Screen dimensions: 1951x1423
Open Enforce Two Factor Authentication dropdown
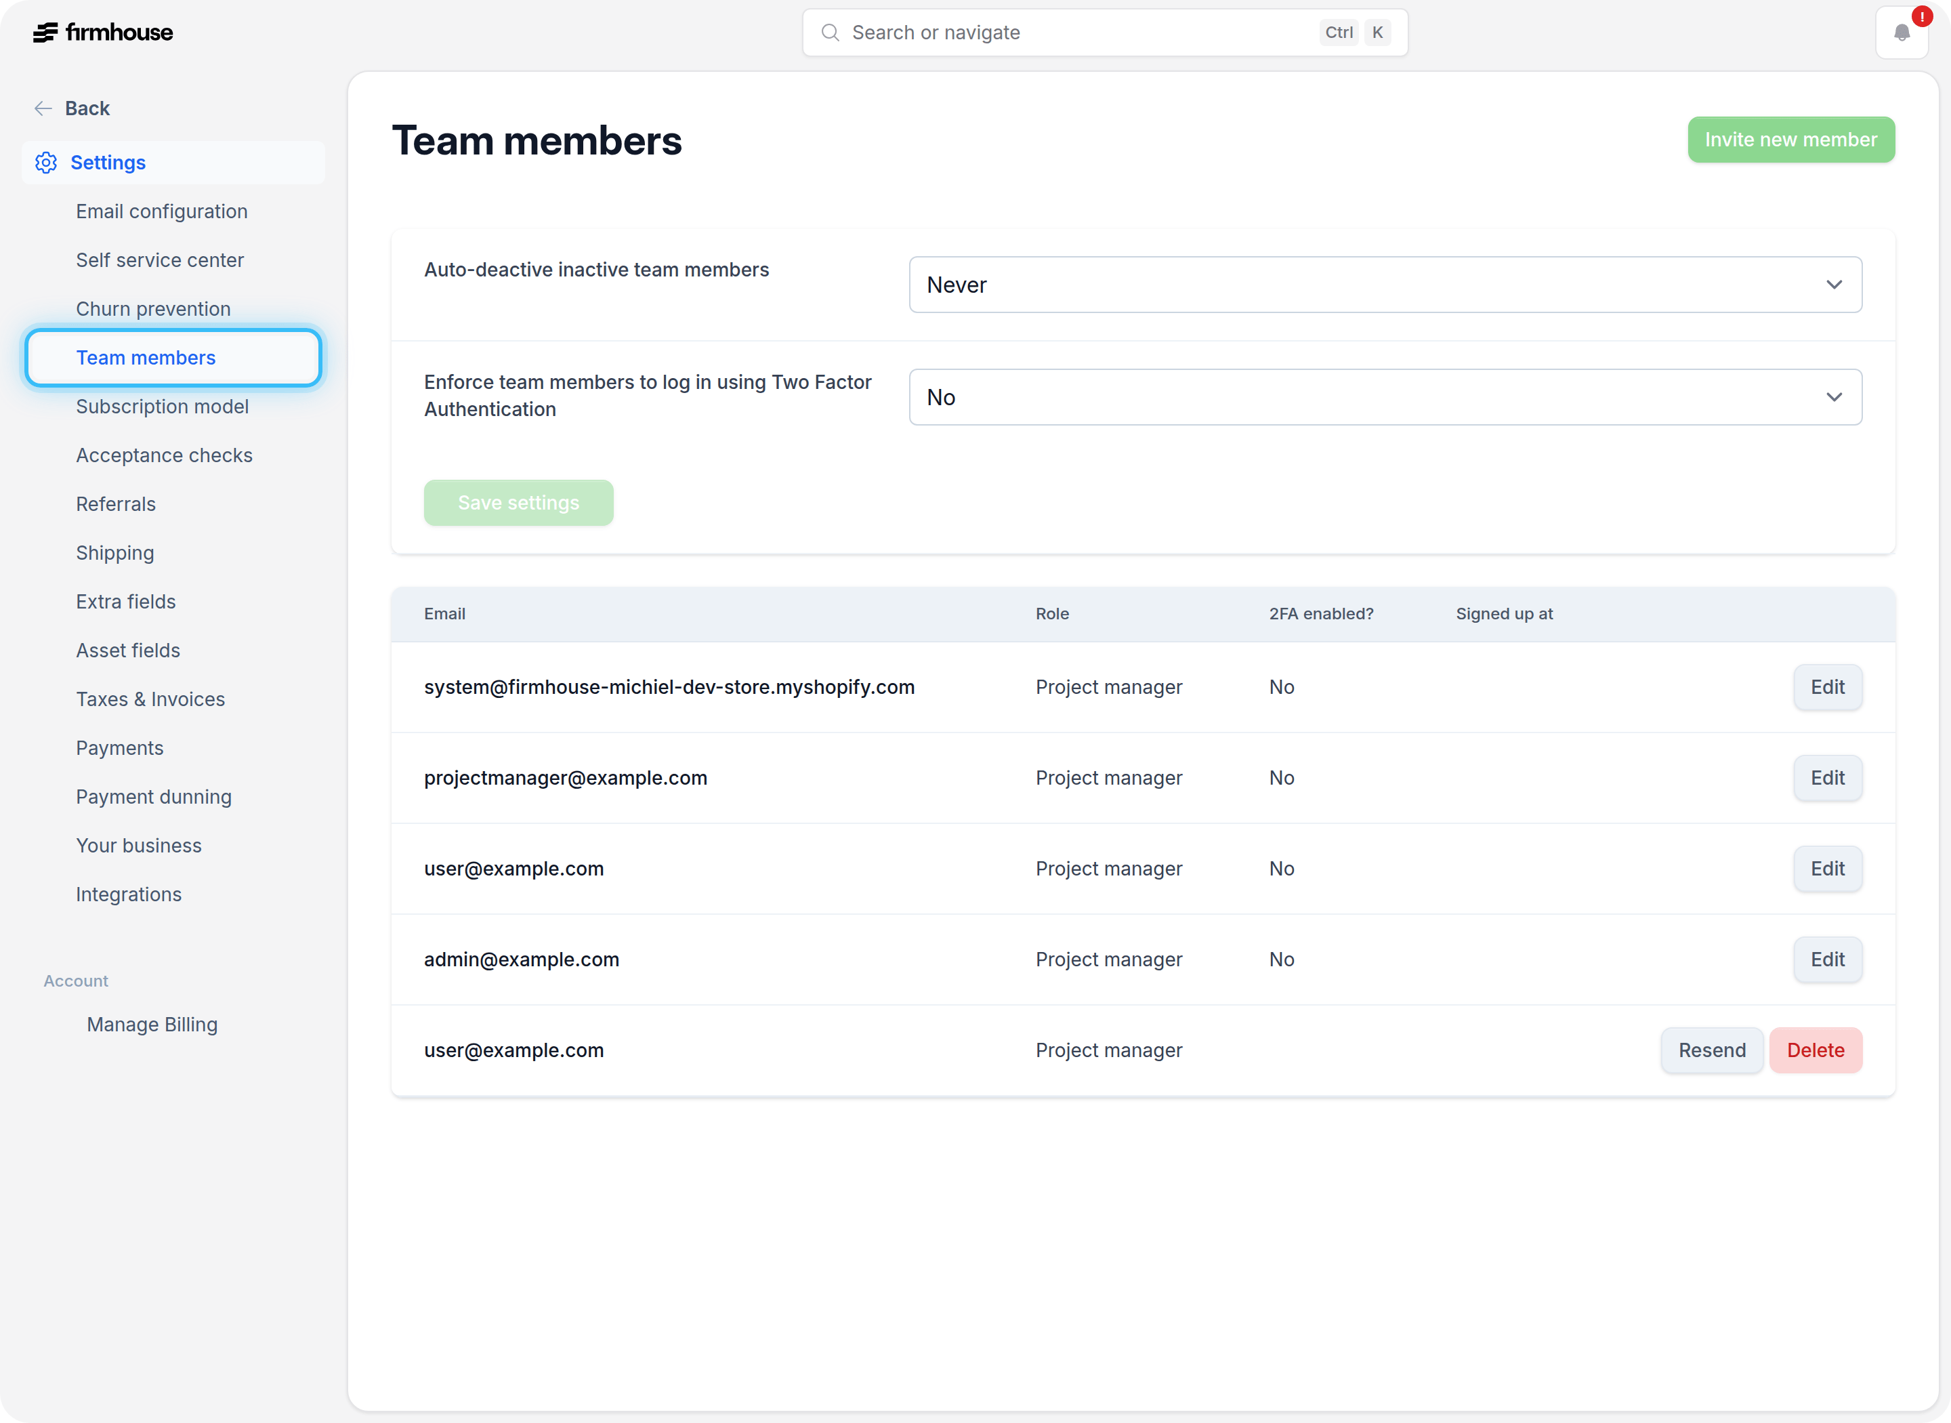[1385, 397]
